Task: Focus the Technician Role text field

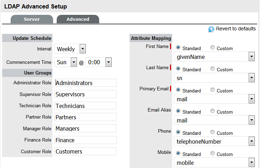Action: (x=85, y=106)
